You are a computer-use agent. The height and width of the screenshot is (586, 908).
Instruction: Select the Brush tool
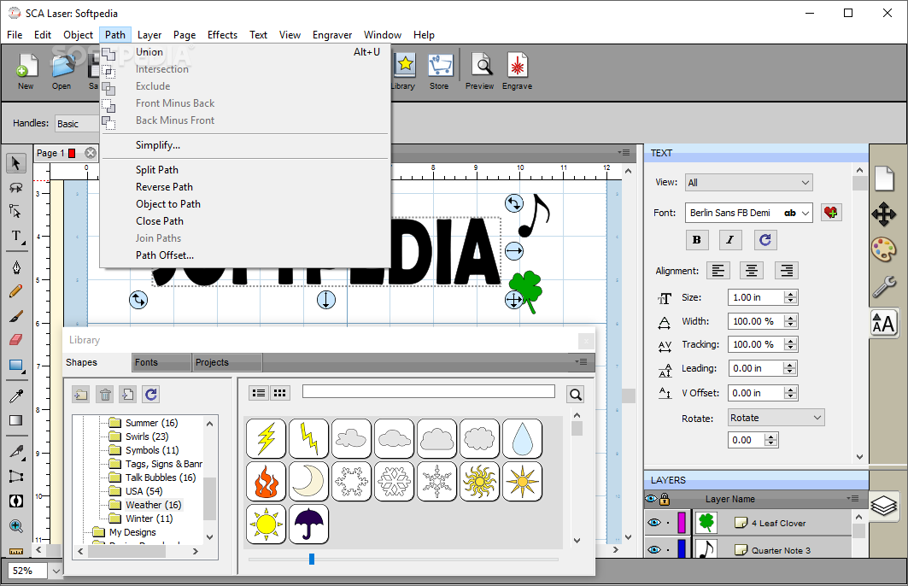pyautogui.click(x=16, y=316)
